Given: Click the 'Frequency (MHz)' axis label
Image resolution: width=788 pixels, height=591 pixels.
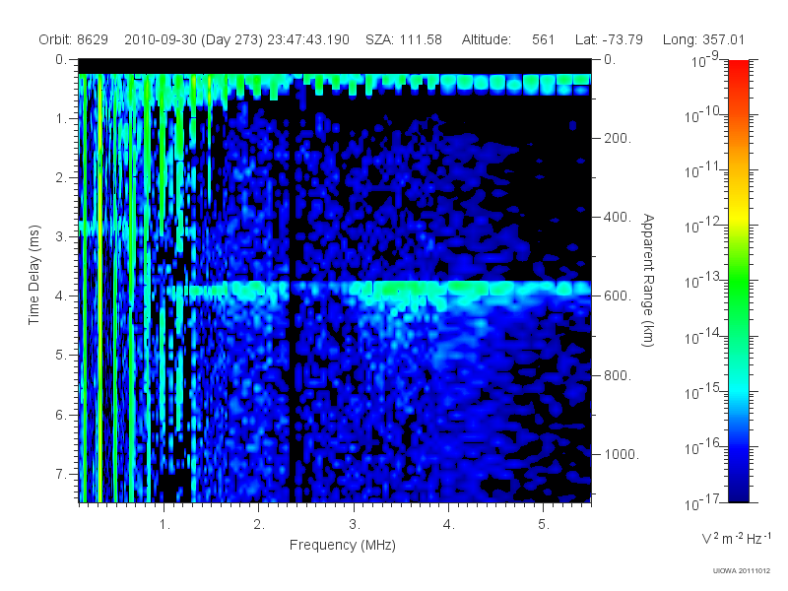Looking at the screenshot, I should (343, 546).
